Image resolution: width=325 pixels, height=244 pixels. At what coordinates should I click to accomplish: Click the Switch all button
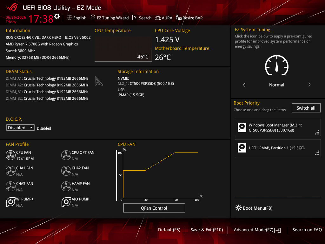pyautogui.click(x=306, y=108)
